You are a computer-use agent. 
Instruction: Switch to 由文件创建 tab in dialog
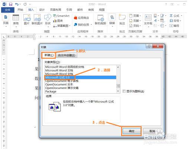coord(67,55)
